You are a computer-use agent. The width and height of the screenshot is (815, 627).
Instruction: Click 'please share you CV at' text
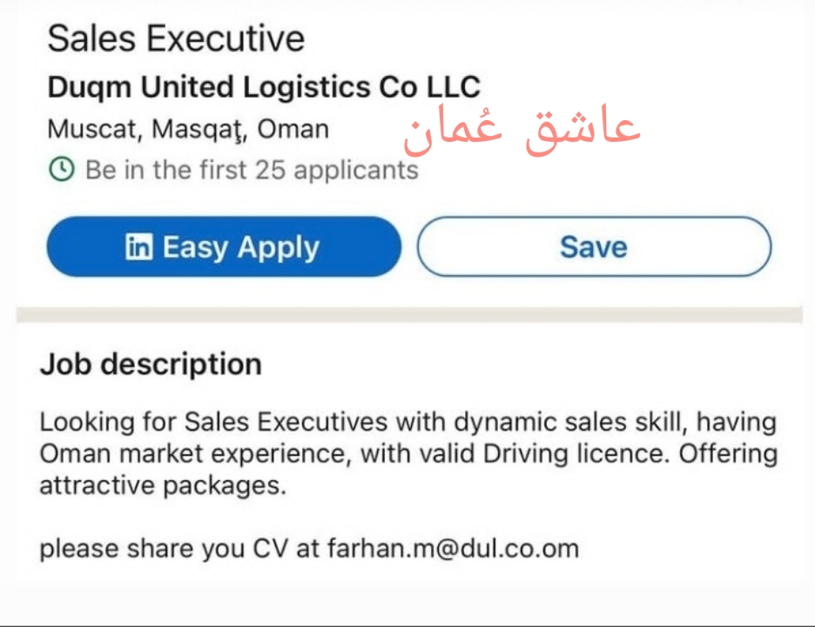(180, 549)
